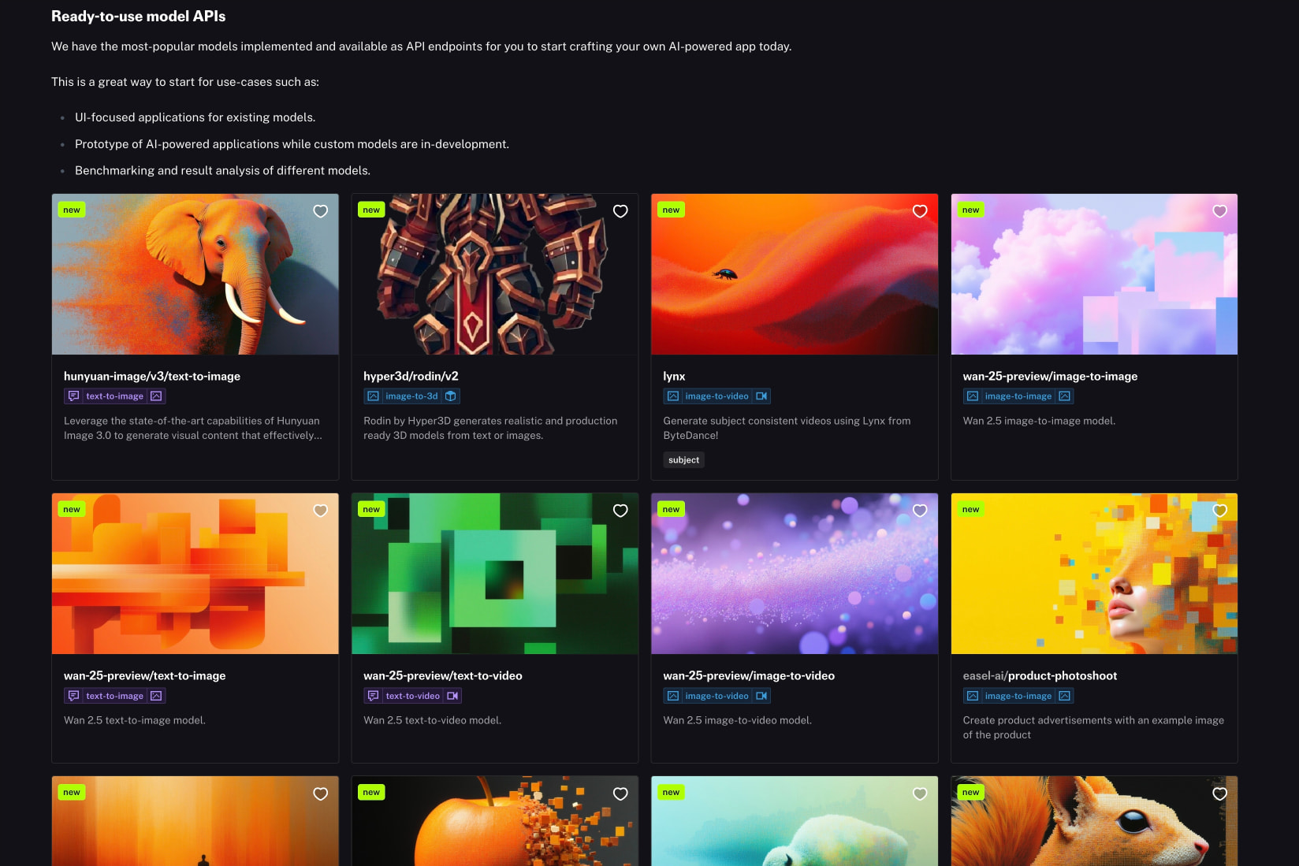Click the left image icon on the easel-ai/product-photoshoot tag
The height and width of the screenshot is (866, 1299).
coord(972,696)
